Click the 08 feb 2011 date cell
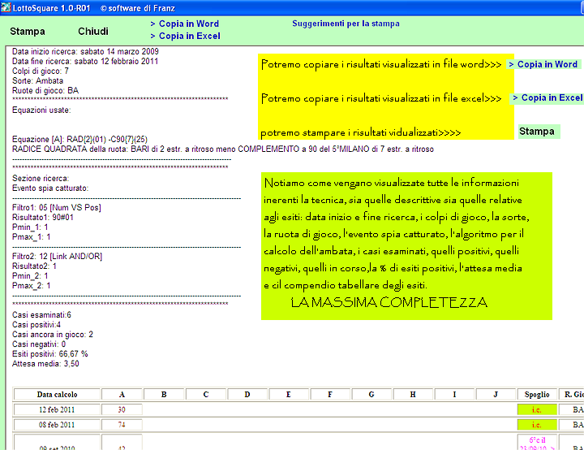Image resolution: width=584 pixels, height=450 pixels. [x=57, y=425]
